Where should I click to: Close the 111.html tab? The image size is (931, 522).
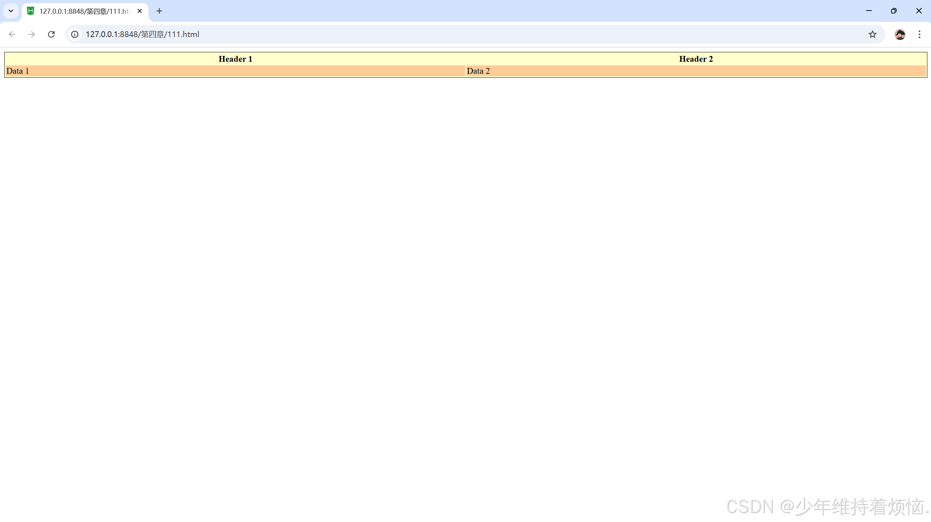tap(139, 11)
